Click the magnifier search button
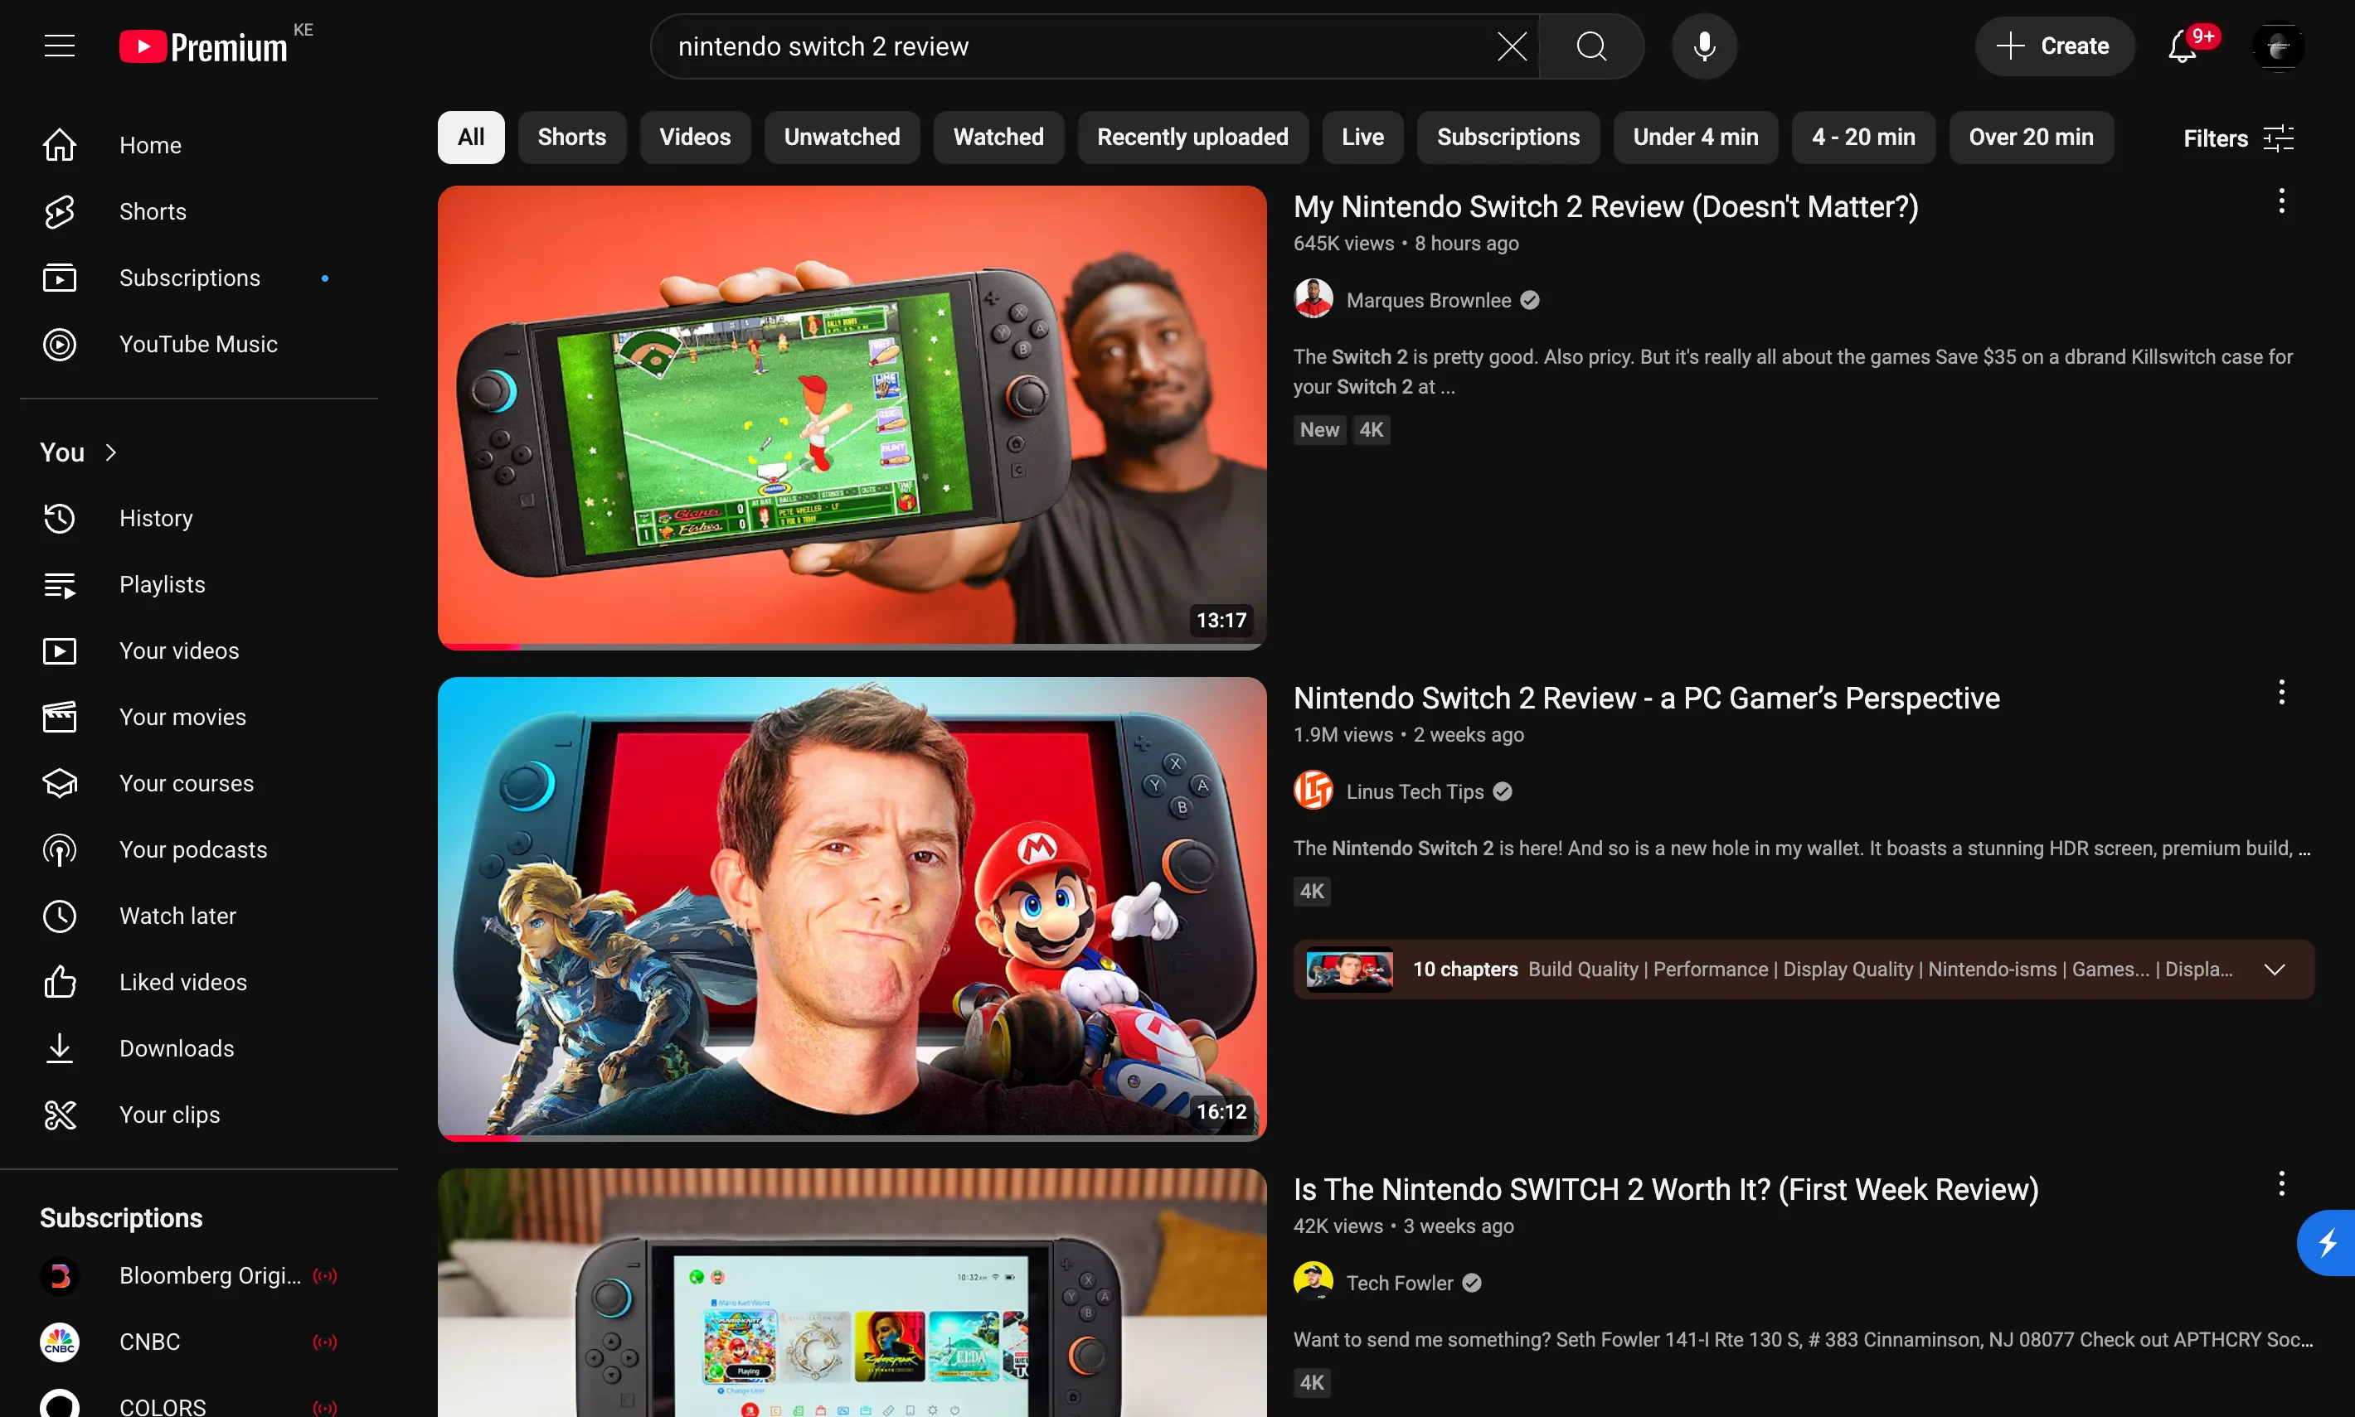Screen dimensions: 2355x1417 (x=1591, y=46)
